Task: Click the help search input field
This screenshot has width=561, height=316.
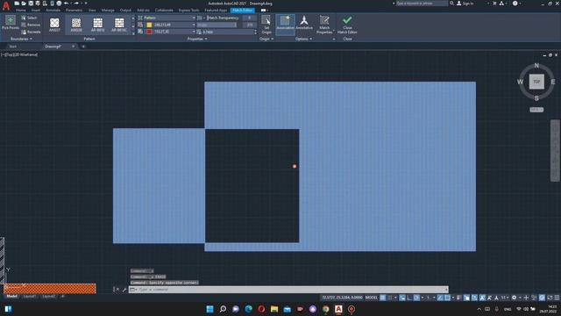Action: click(422, 4)
